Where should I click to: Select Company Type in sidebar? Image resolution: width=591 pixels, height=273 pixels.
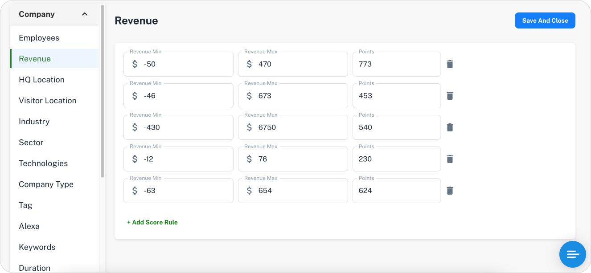[46, 184]
